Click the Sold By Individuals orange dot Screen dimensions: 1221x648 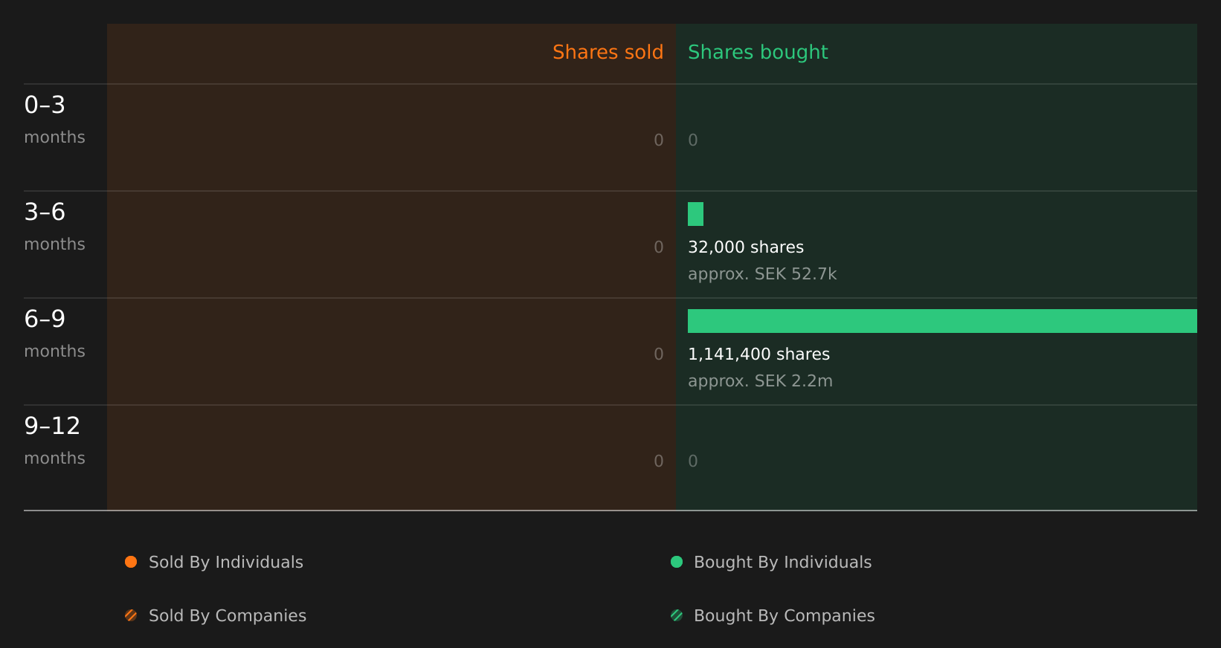click(x=131, y=562)
